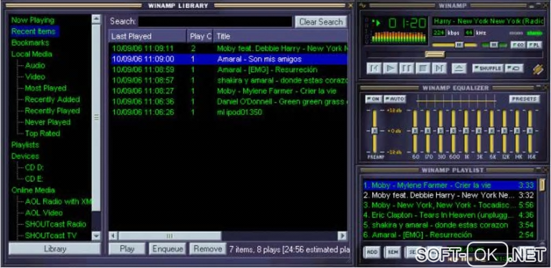Open Most Played view

pyautogui.click(x=45, y=88)
